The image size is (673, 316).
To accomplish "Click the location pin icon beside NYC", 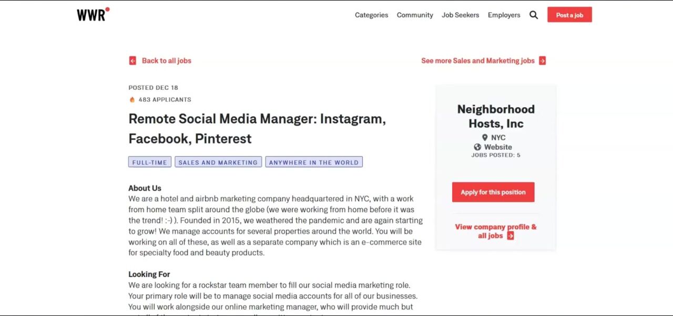I will 485,138.
